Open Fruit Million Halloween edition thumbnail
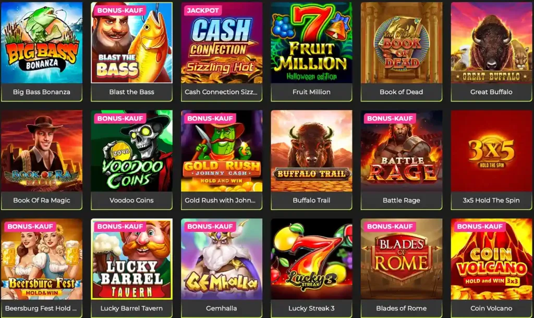 (x=311, y=43)
